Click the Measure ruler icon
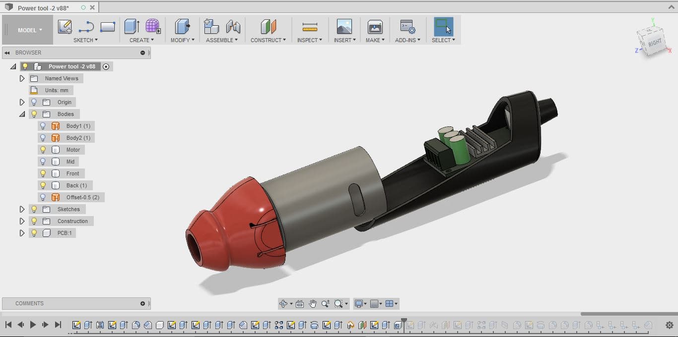Image resolution: width=678 pixels, height=337 pixels. click(x=310, y=27)
